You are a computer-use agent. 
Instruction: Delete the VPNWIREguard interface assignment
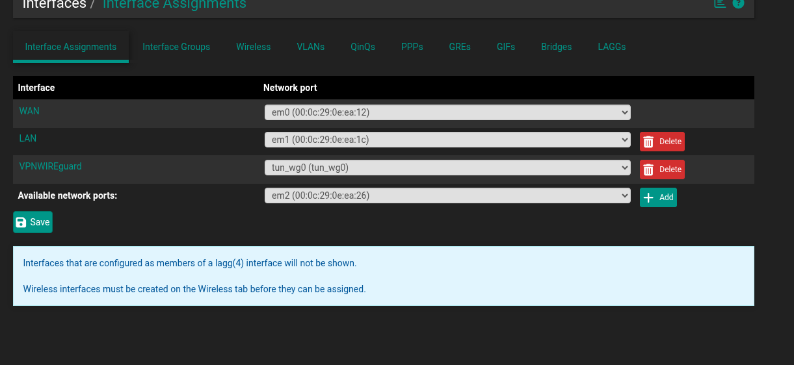pos(662,170)
